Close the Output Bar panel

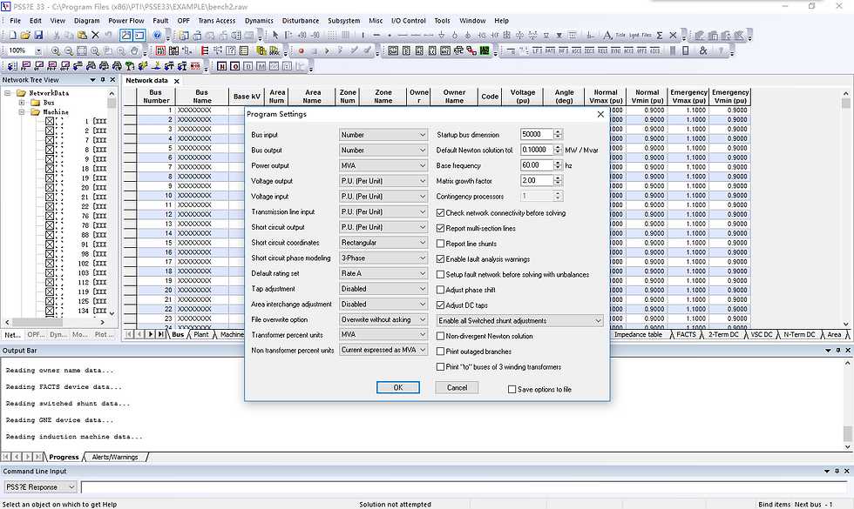(848, 351)
